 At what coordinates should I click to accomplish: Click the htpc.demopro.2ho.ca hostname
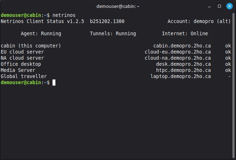(183, 70)
